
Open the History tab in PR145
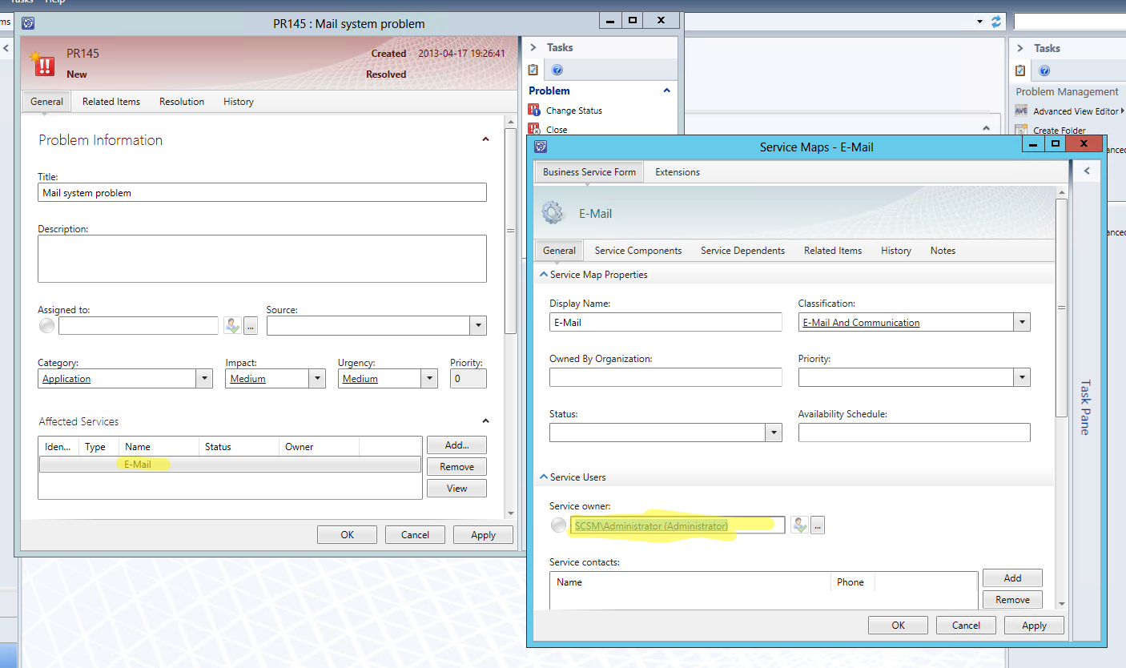pyautogui.click(x=239, y=102)
